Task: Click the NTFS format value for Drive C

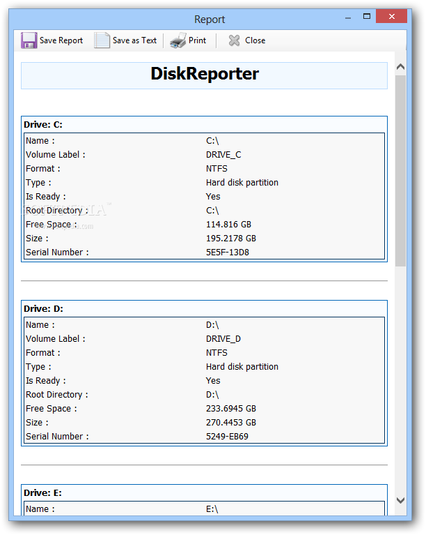Action: (216, 169)
